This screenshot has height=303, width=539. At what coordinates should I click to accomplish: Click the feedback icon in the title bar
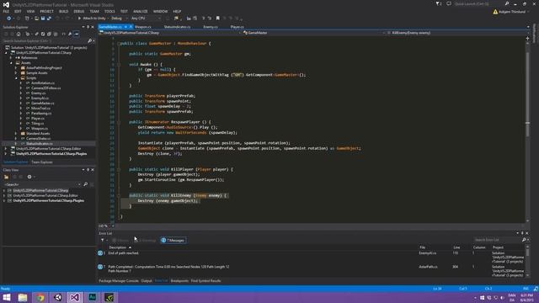449,3
